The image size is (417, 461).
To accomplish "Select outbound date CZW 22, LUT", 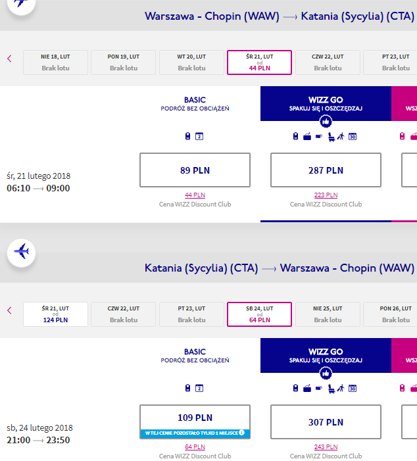I will 328,62.
